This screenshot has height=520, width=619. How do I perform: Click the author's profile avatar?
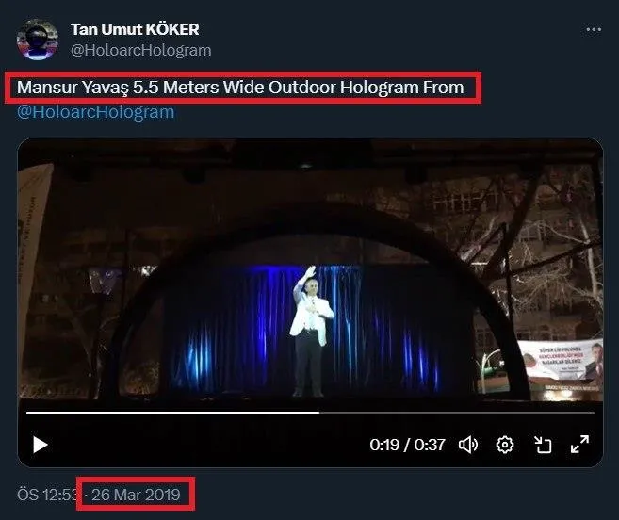tap(37, 40)
